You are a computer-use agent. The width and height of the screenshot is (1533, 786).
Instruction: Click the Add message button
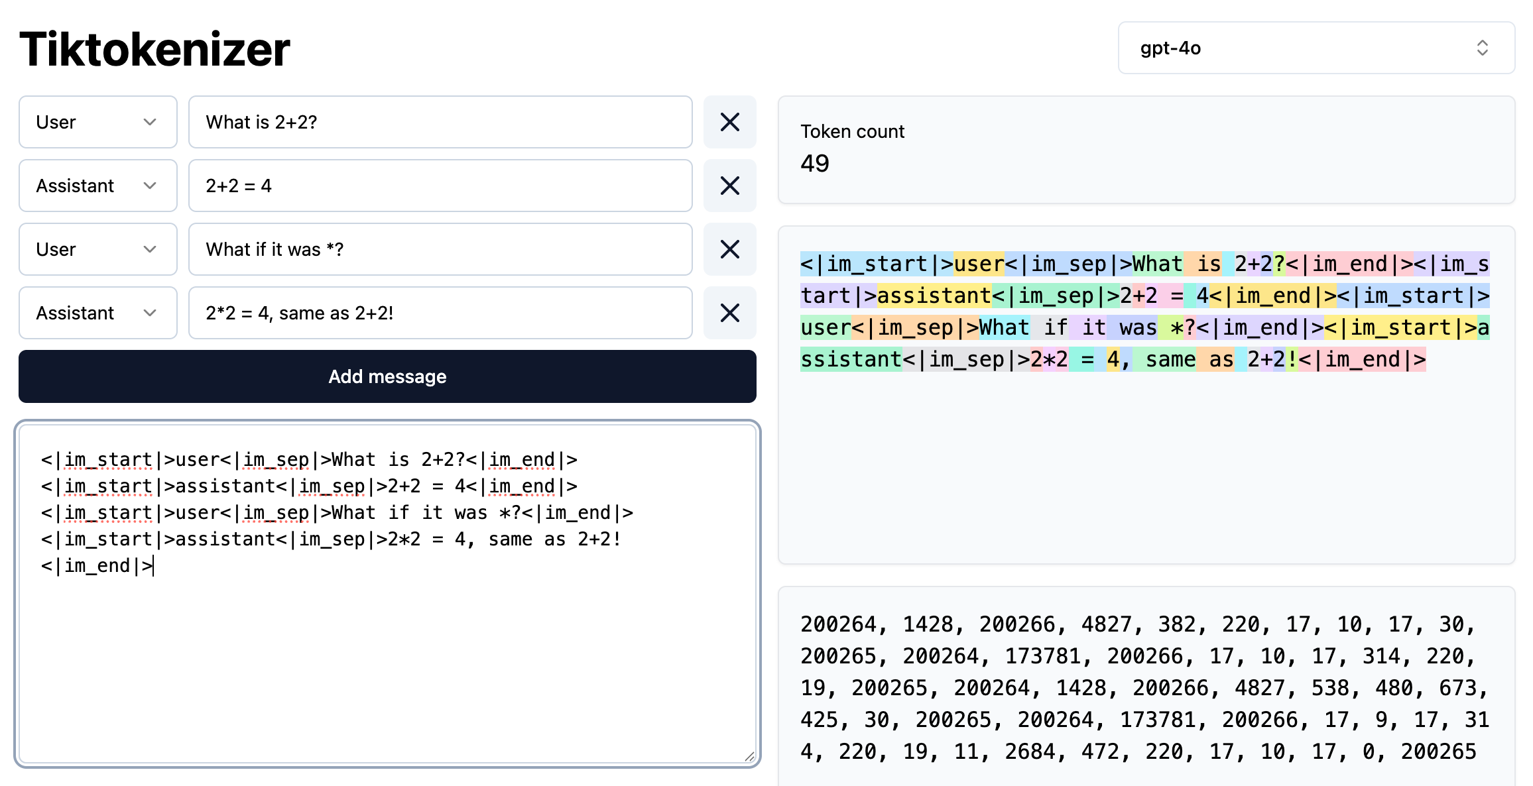[x=387, y=376]
